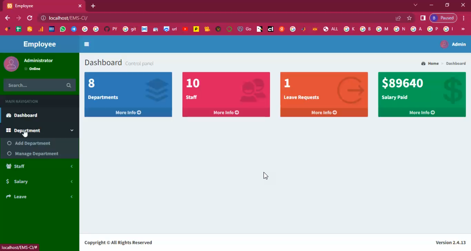Click More Info on Departments card
471x251 pixels.
128,112
